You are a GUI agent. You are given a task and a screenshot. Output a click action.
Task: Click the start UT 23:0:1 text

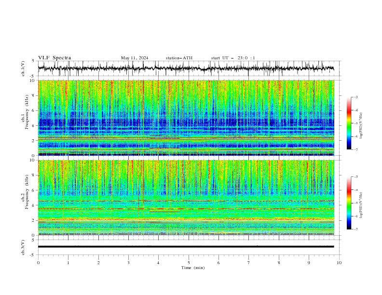[233, 58]
